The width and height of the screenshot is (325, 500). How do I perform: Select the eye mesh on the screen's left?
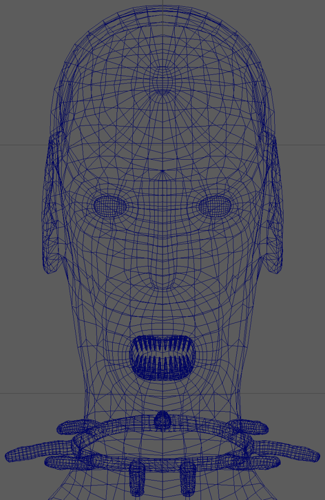coord(110,207)
